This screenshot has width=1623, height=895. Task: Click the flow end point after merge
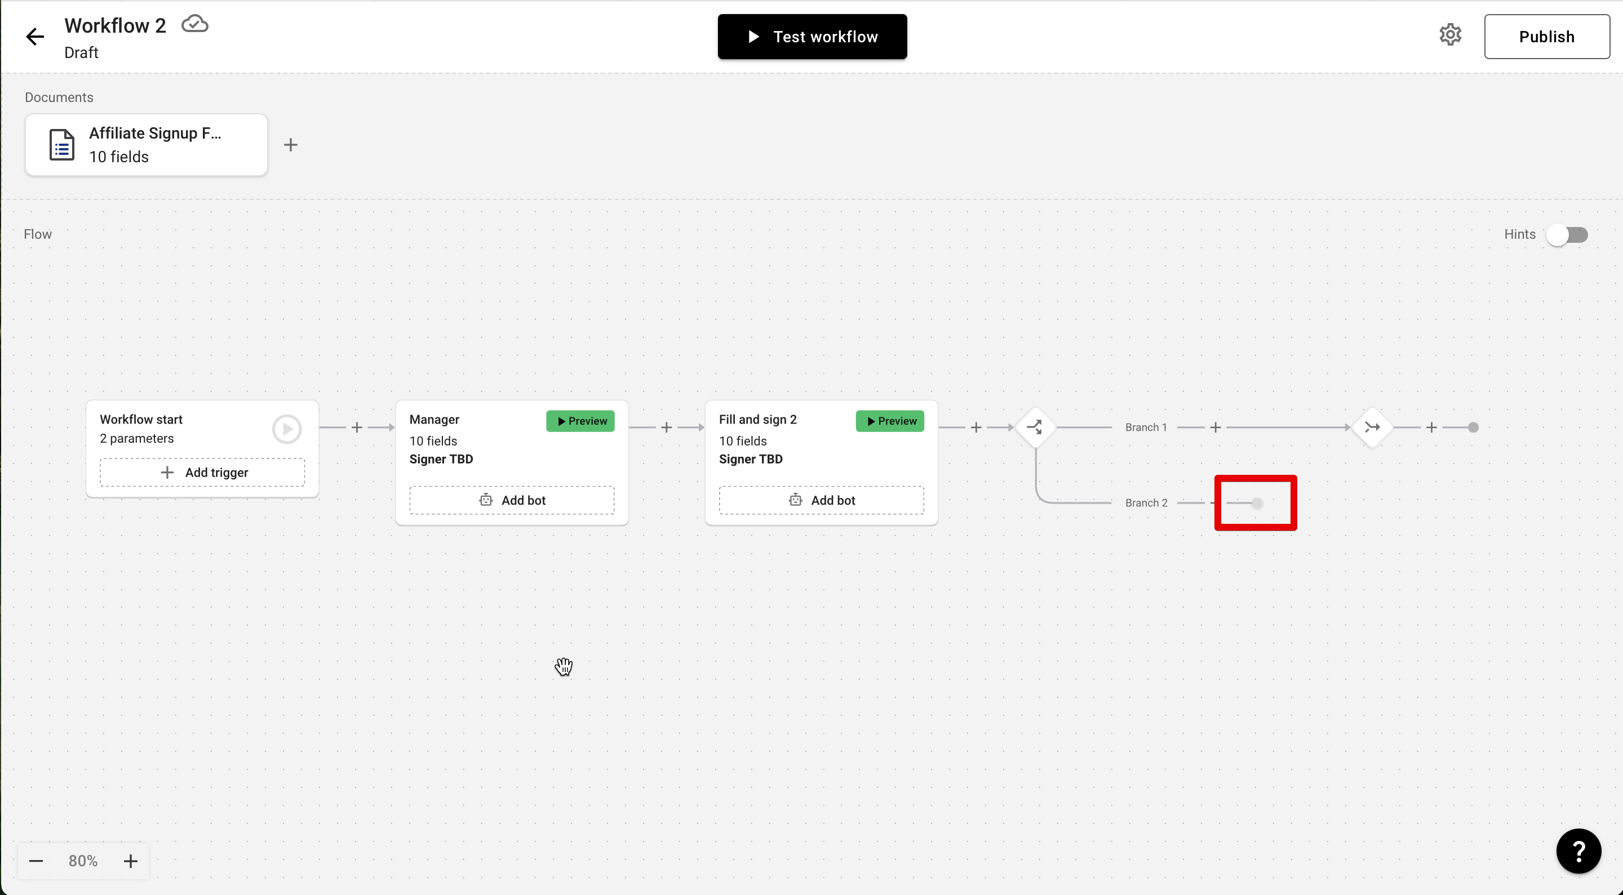[1473, 428]
